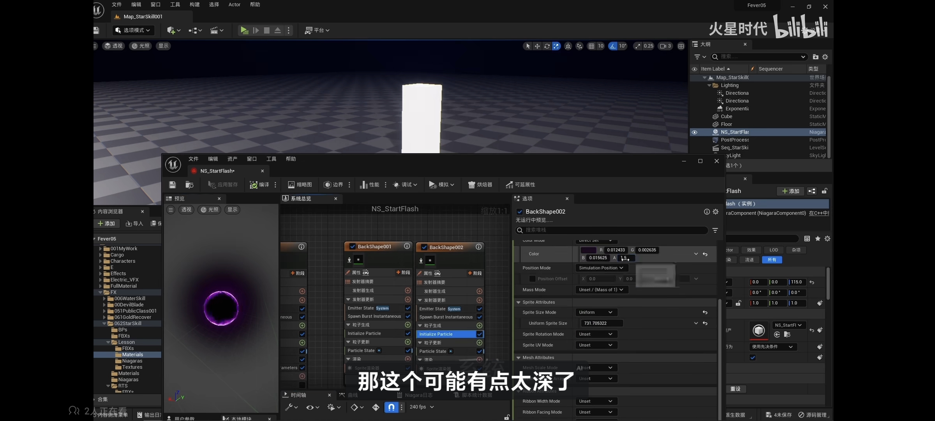The height and width of the screenshot is (421, 935).
Task: Open the Position Mode dropdown
Action: point(601,268)
